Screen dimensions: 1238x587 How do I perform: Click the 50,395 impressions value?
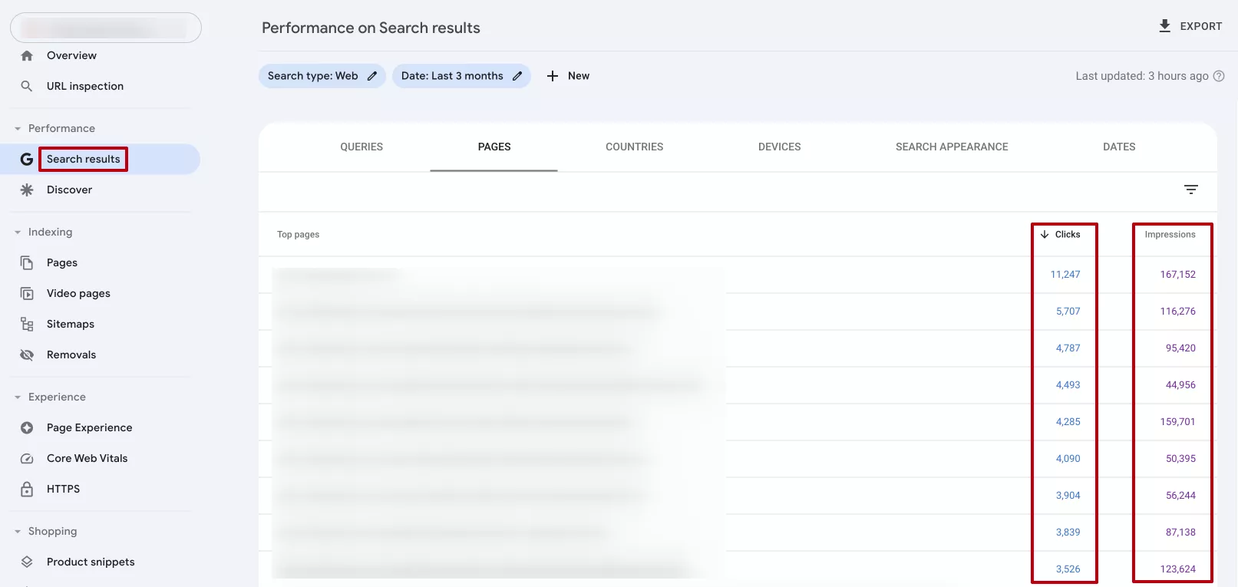[x=1180, y=459]
